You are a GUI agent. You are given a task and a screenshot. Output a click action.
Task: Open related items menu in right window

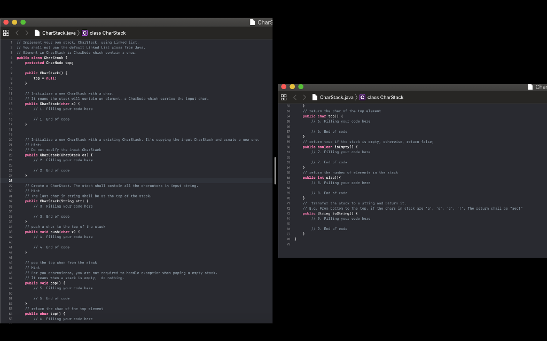tap(284, 97)
